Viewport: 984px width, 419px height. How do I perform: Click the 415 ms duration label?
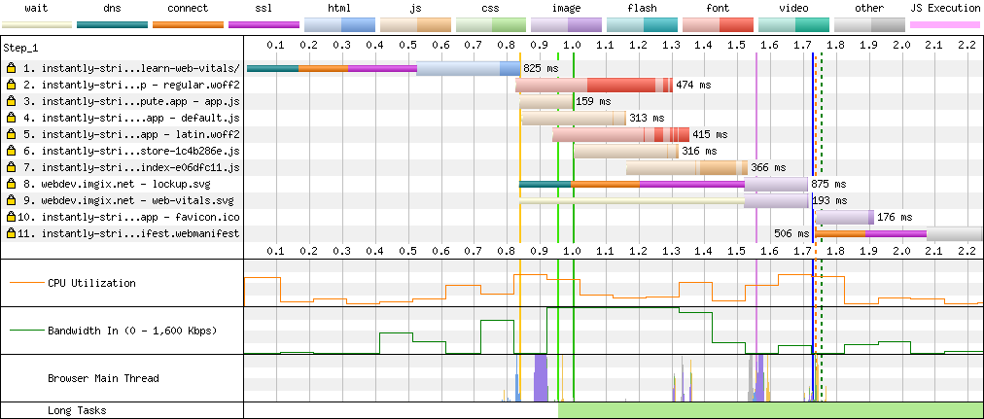[711, 134]
